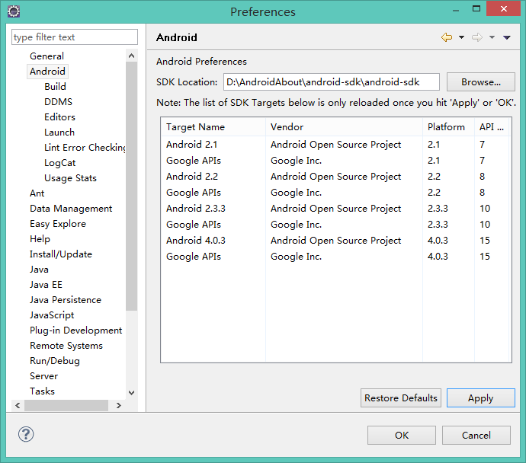Open the LogCat preferences page

tap(59, 163)
